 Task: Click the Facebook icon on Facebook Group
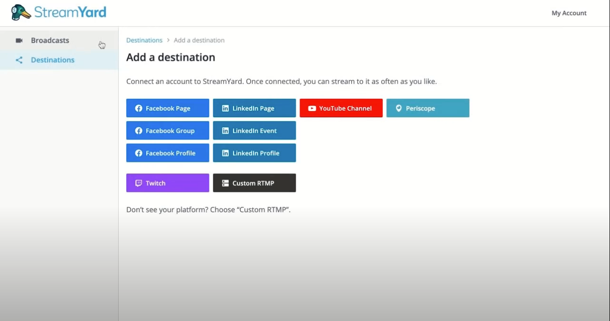[x=138, y=131]
